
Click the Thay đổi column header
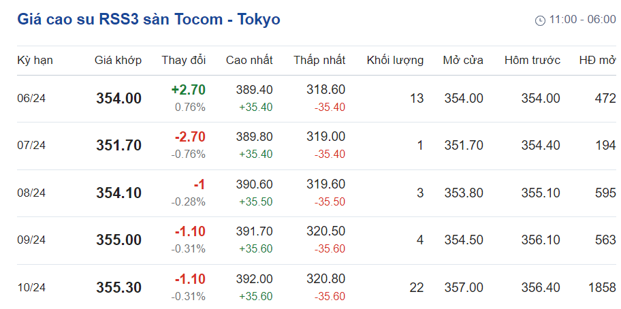(x=183, y=60)
